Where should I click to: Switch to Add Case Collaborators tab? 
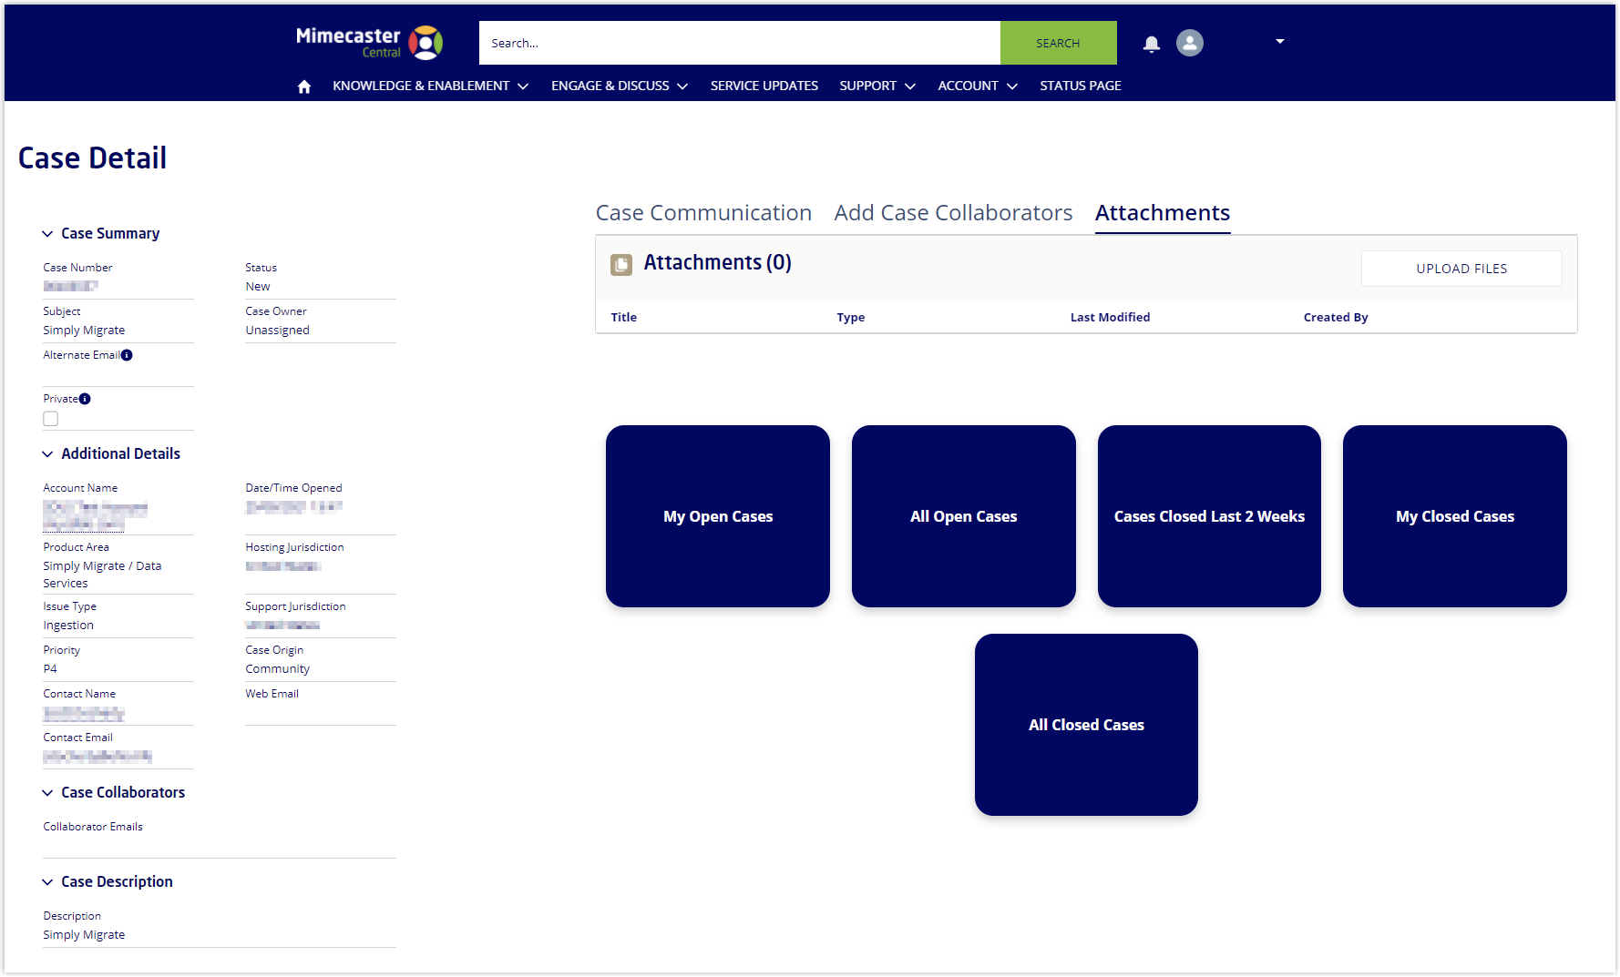point(953,213)
